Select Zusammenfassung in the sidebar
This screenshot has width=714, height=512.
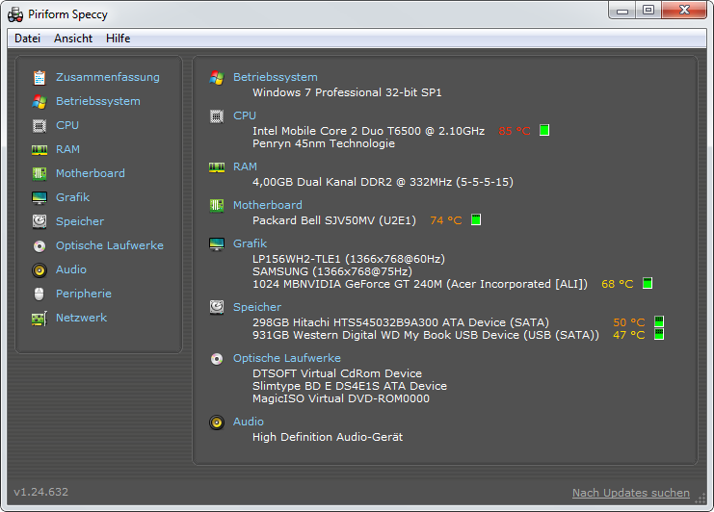[108, 77]
